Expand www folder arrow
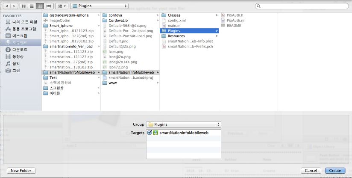This screenshot has width=352, height=178. click(158, 83)
